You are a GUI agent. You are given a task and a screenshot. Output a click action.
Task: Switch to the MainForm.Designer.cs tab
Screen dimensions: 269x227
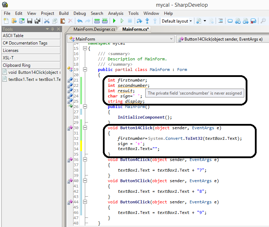tap(94, 29)
